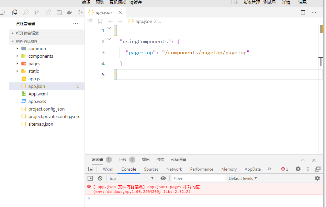This screenshot has height=207, width=326.
Task: Clear the console with the block icon
Action: point(100,178)
